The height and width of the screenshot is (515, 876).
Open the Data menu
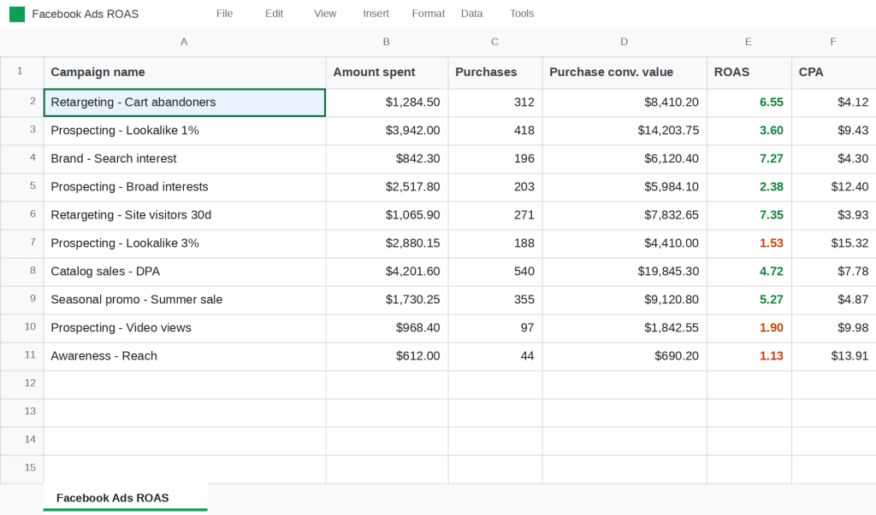[x=471, y=14]
